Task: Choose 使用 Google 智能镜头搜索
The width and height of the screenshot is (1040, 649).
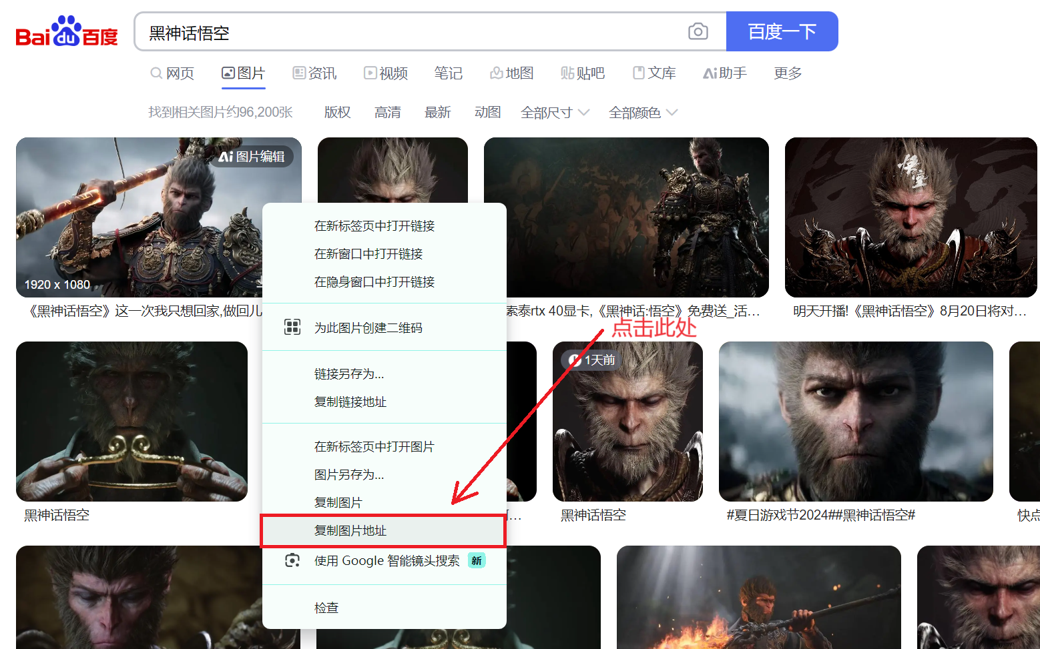Action: [384, 561]
